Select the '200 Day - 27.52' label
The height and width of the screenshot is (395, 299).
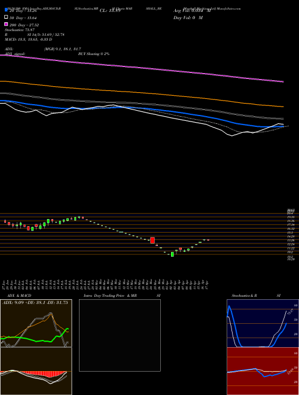(25, 25)
